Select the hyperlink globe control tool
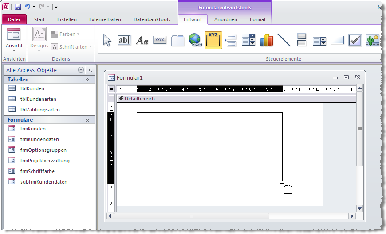This screenshot has height=234, width=386. pos(195,40)
